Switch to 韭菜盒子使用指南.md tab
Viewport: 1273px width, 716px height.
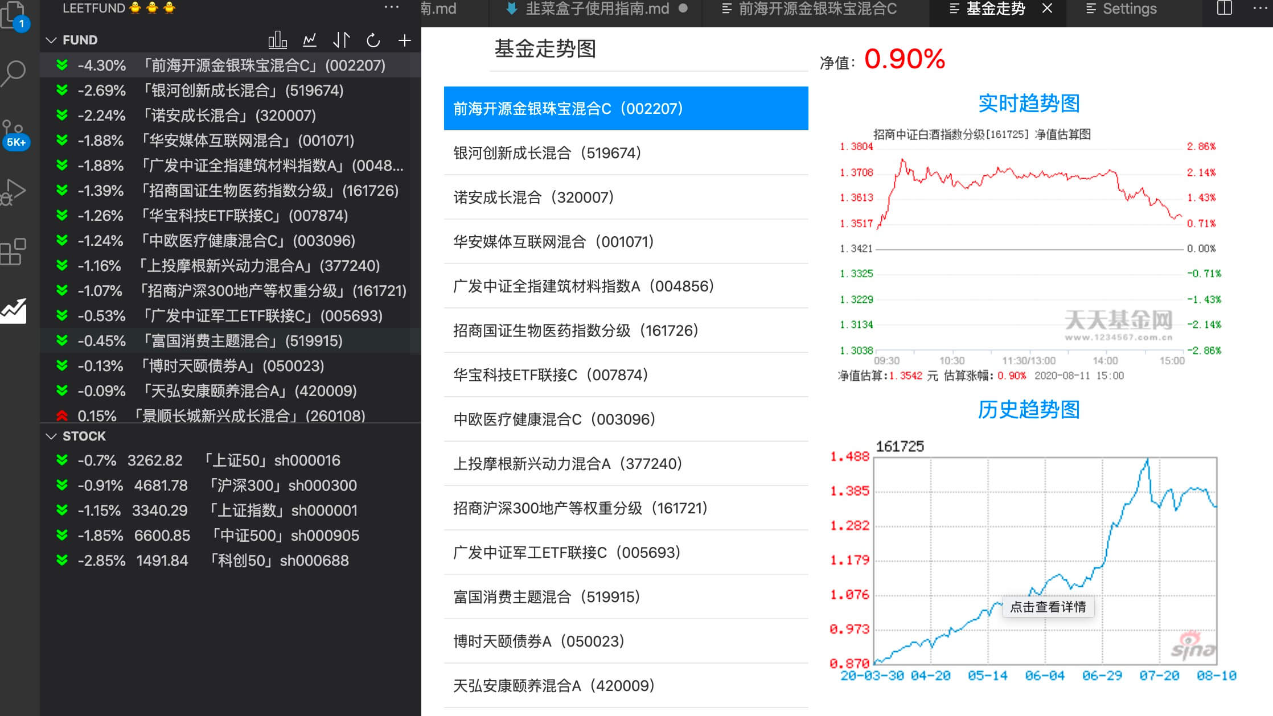[x=596, y=9]
